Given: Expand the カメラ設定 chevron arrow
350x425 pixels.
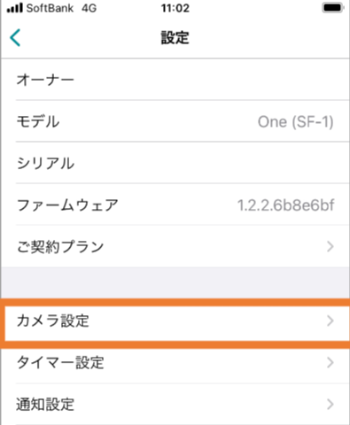Looking at the screenshot, I should click(331, 321).
